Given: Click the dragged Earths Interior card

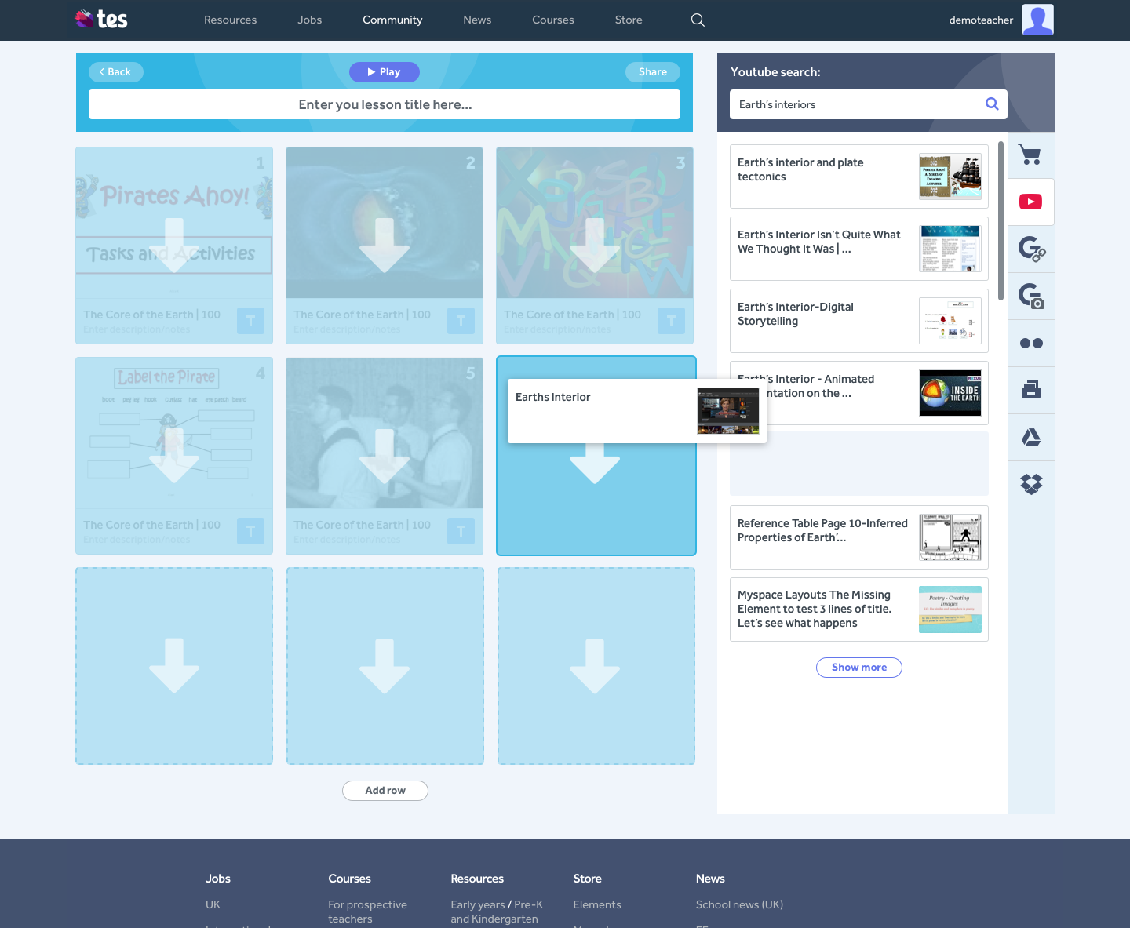Looking at the screenshot, I should pyautogui.click(x=637, y=411).
